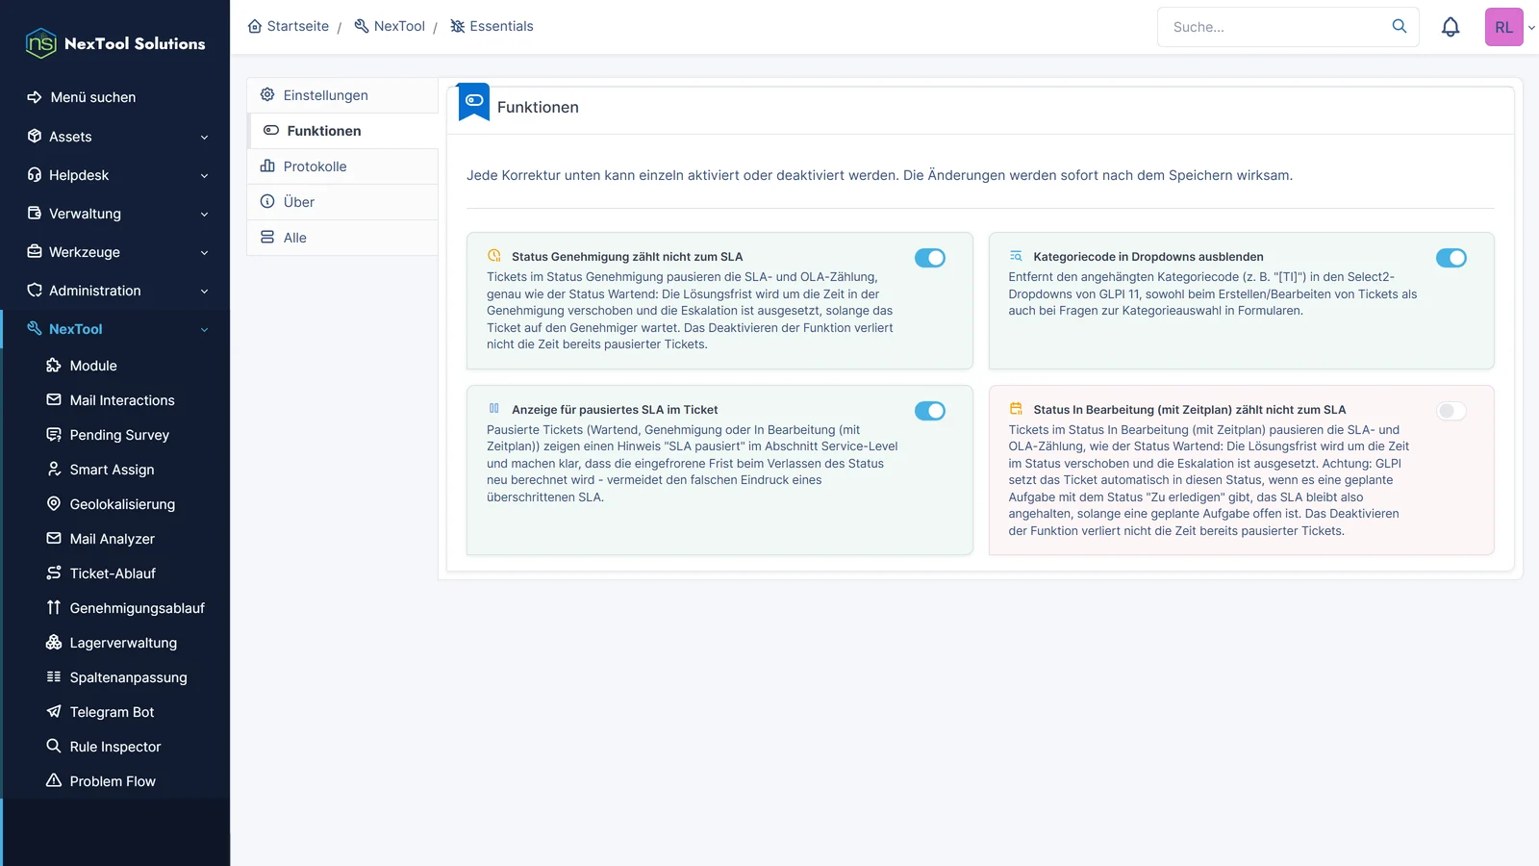
Task: Expand the Verwaltung menu chevron
Action: click(x=204, y=215)
